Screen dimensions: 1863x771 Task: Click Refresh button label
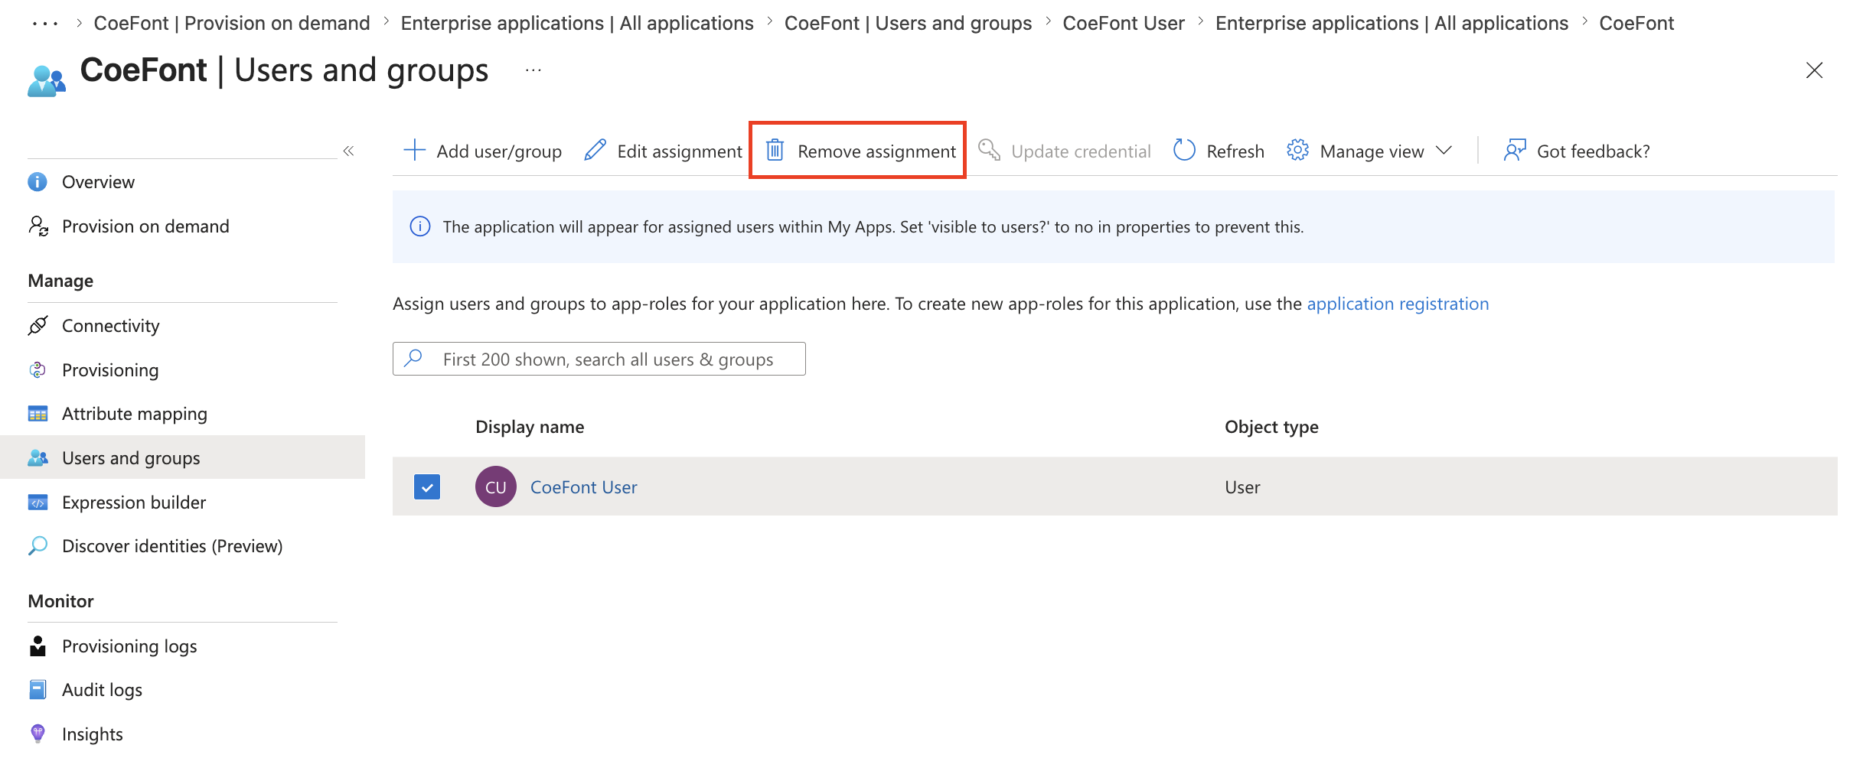(1235, 151)
